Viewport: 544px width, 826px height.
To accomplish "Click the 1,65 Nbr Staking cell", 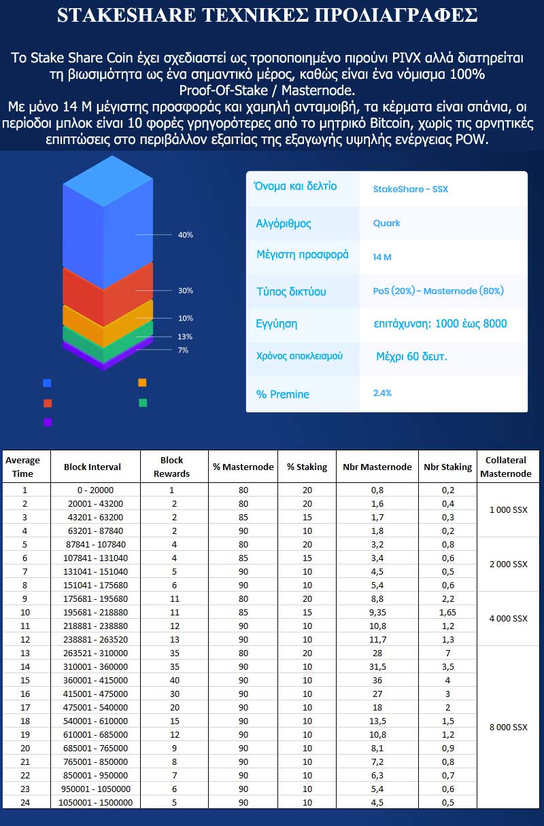I will tap(447, 612).
